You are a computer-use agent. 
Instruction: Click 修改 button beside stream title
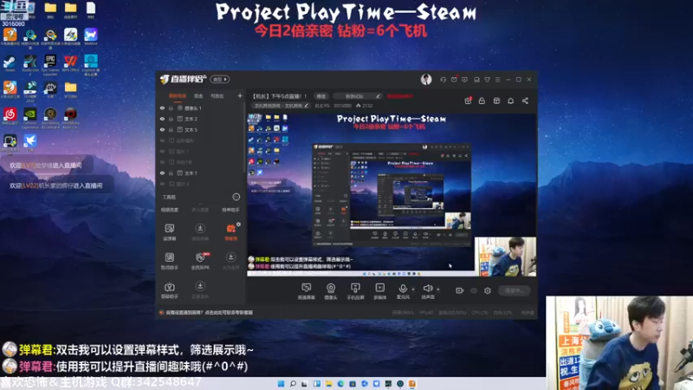click(x=321, y=96)
